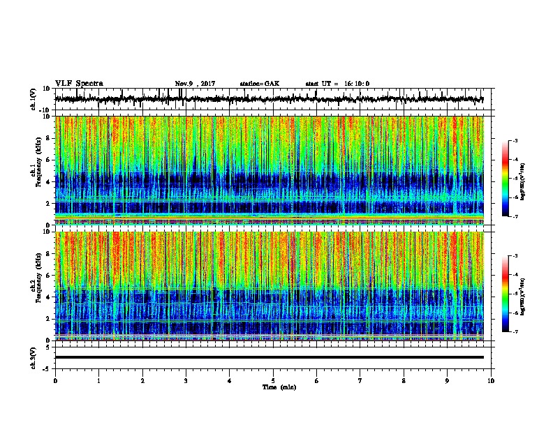Click the "station=GAK" header label
This screenshot has width=553, height=427.
point(260,84)
